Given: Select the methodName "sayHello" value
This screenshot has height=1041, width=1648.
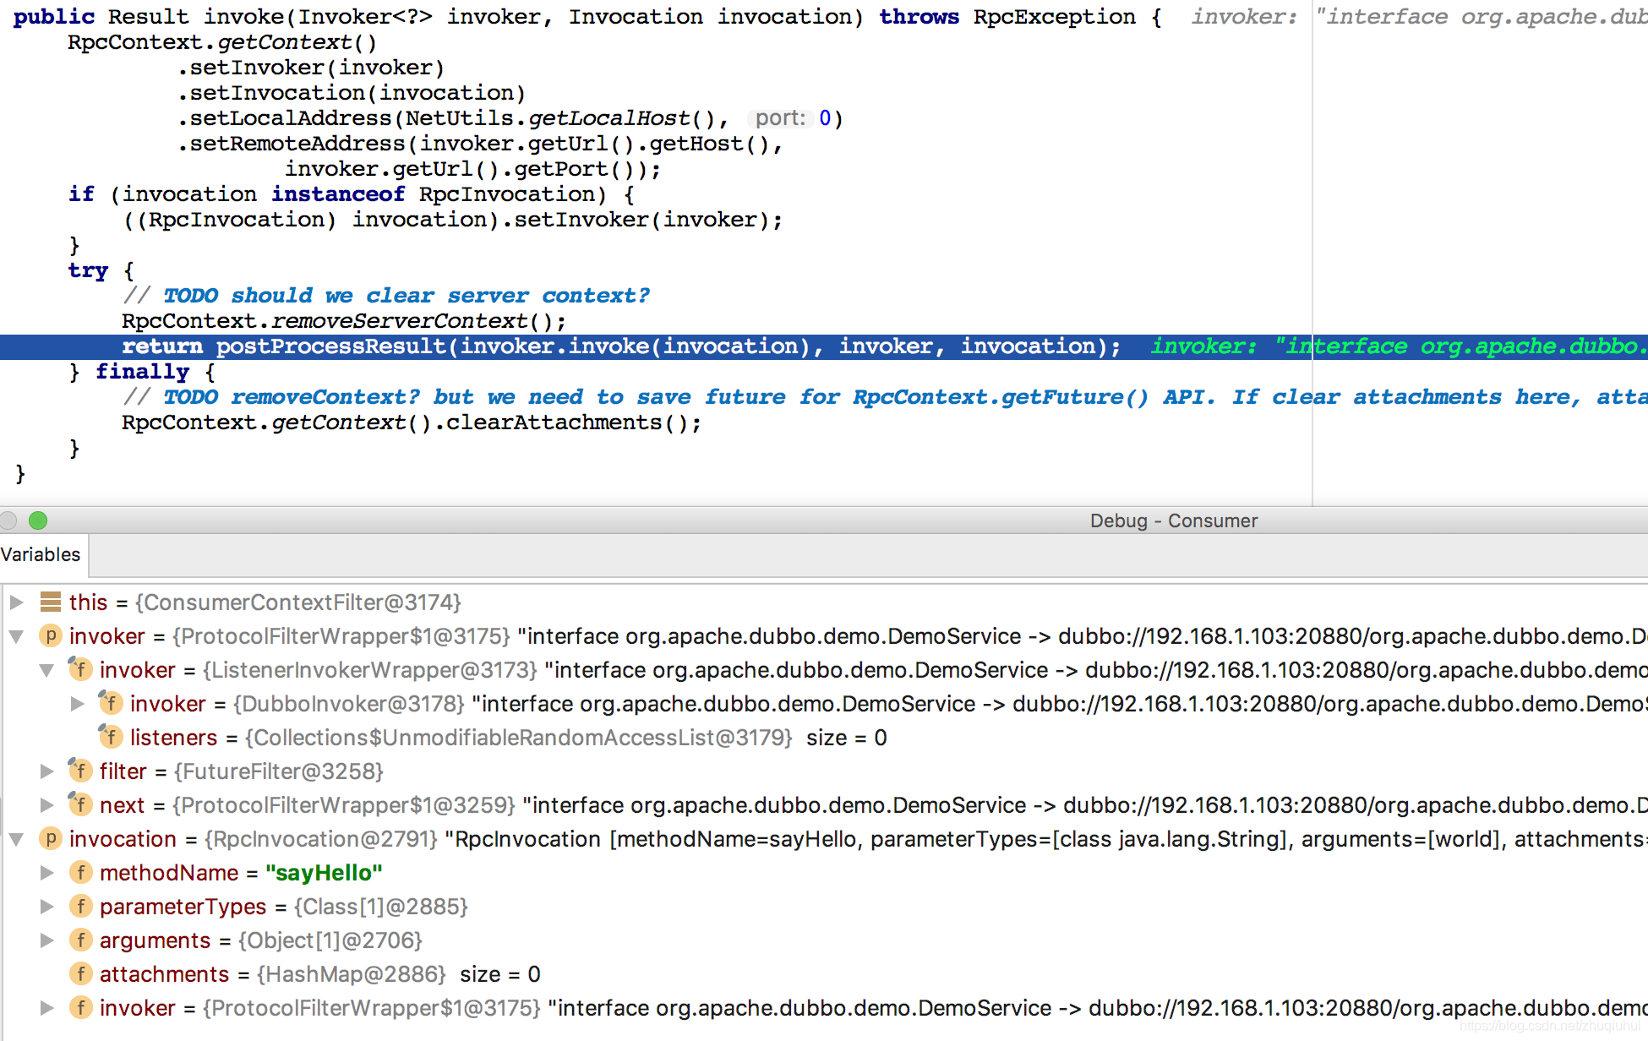Looking at the screenshot, I should coord(324,873).
